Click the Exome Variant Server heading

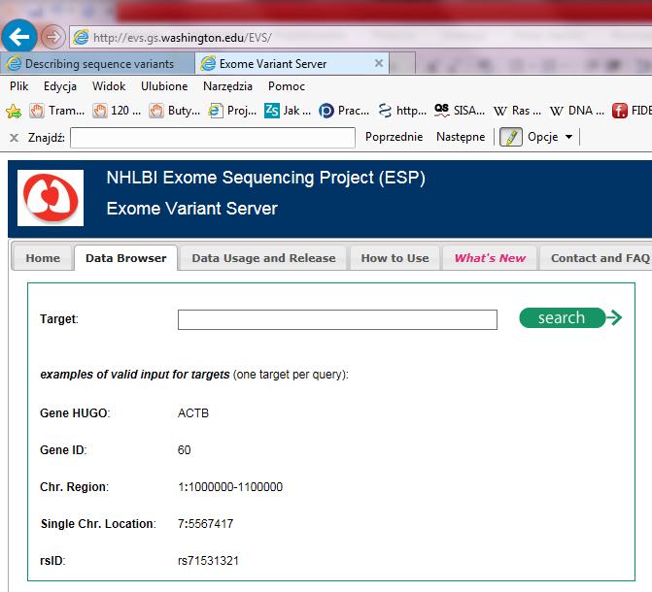[x=191, y=208]
